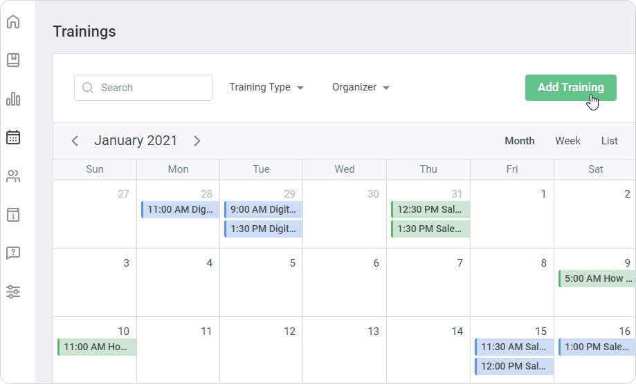Open the 5:00 AM event on the 9th
This screenshot has width=636, height=384.
[597, 278]
